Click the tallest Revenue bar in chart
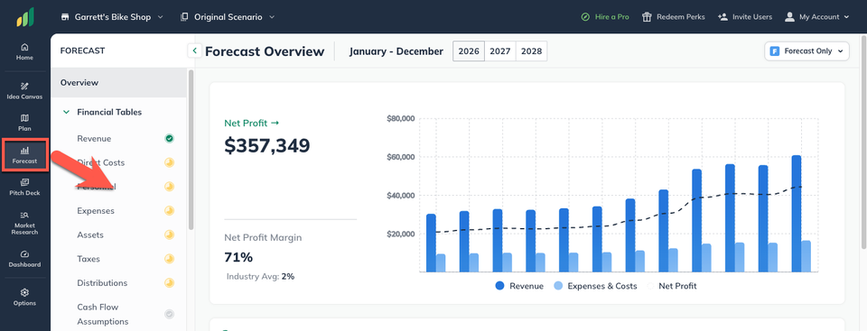This screenshot has height=331, width=867. pyautogui.click(x=797, y=213)
